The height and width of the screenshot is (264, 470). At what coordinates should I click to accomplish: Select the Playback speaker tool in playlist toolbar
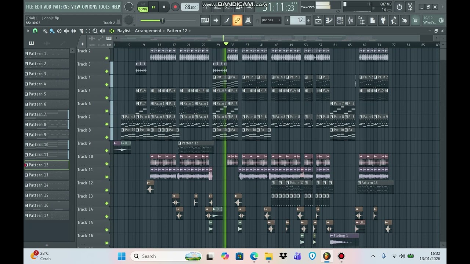(x=102, y=31)
